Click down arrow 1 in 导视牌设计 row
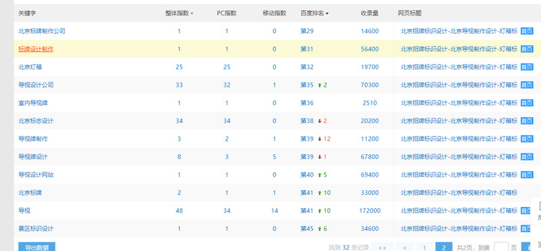Screen dimensions: 541x251 [322, 156]
